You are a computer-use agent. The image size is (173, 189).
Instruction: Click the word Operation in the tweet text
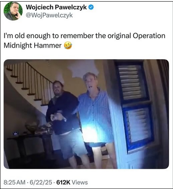149,36
